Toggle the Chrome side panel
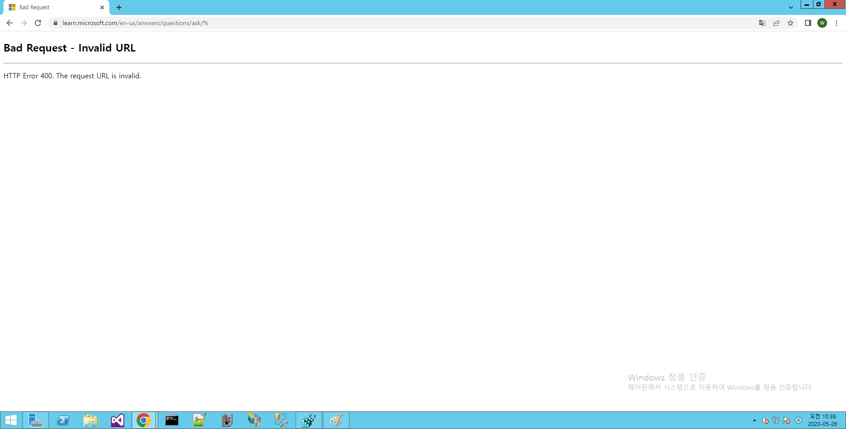 click(x=808, y=23)
